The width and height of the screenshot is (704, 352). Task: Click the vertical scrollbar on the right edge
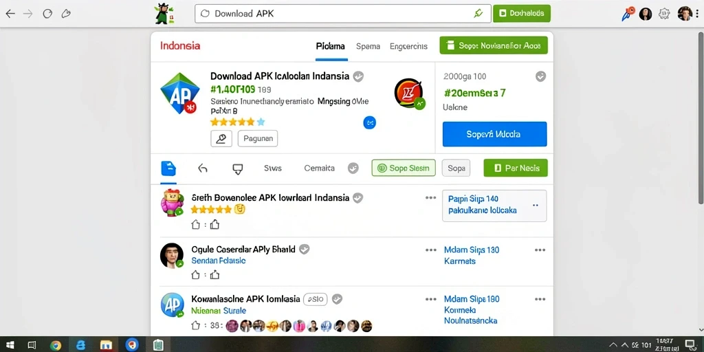(701, 117)
